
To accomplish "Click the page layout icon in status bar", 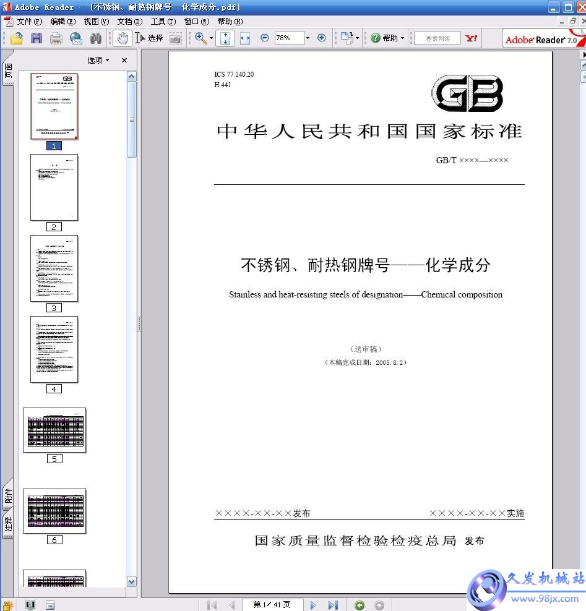I will point(50,605).
